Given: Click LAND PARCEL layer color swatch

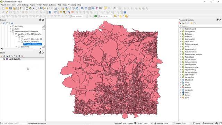Looking at the screenshot, I should tap(7, 59).
